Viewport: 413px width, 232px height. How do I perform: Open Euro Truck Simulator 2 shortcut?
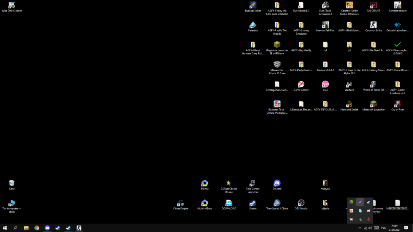[x=325, y=8]
